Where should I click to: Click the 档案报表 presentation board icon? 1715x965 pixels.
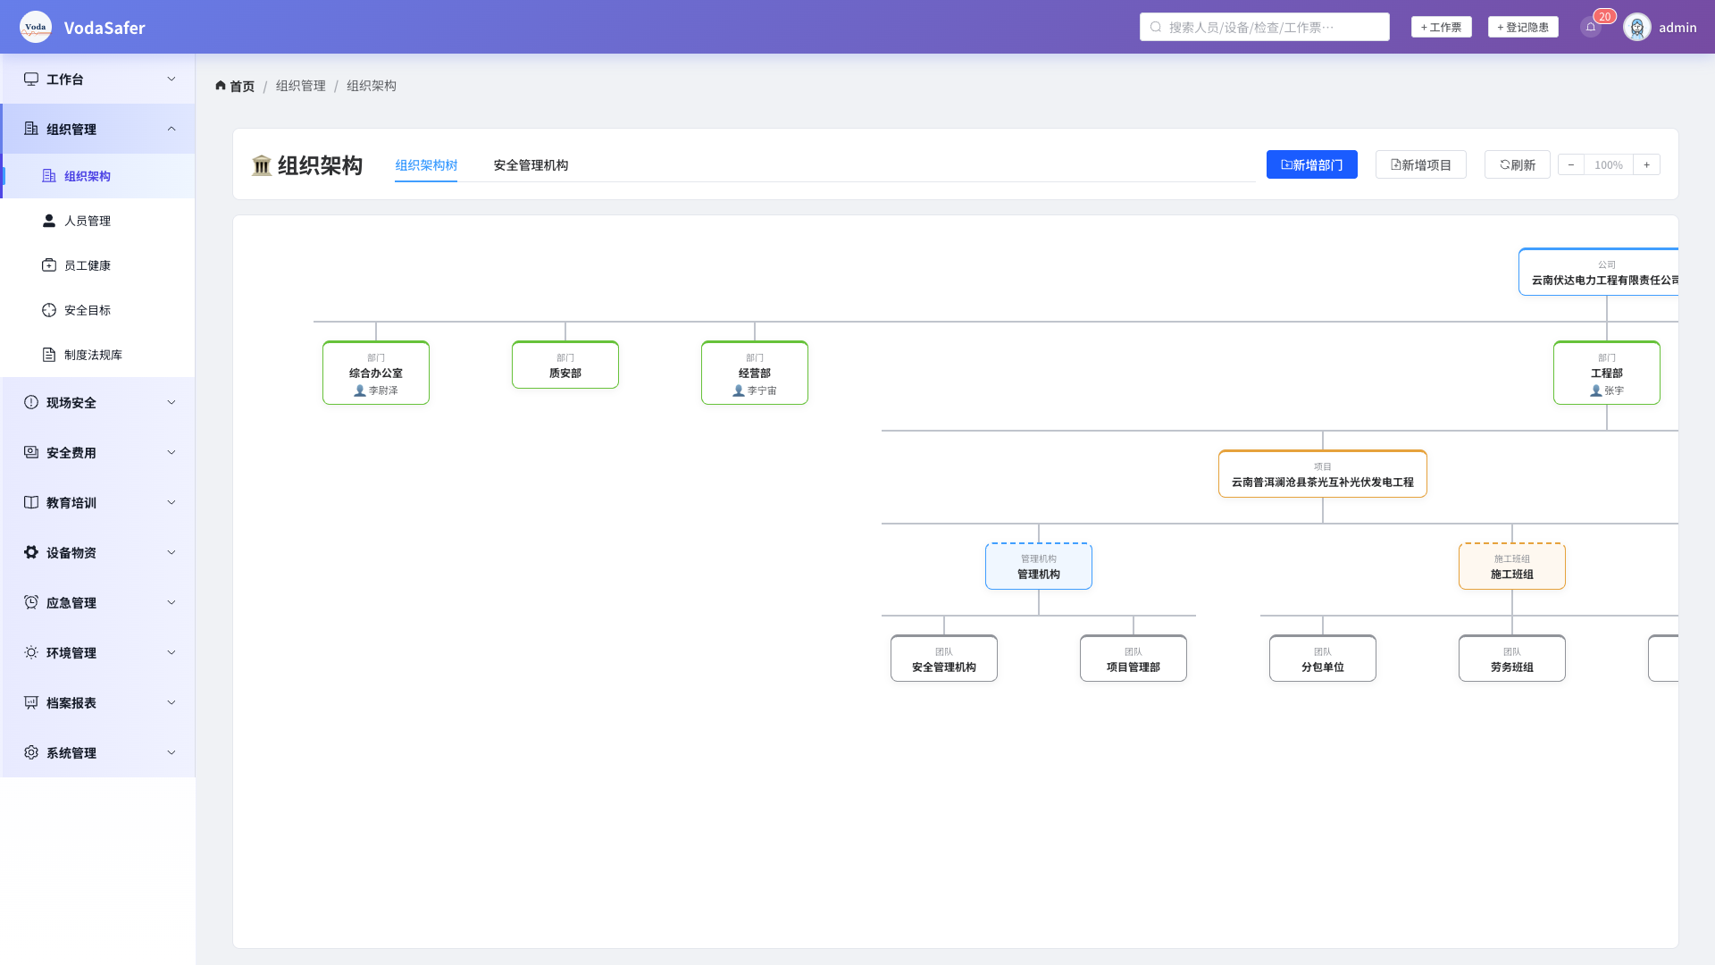click(31, 702)
